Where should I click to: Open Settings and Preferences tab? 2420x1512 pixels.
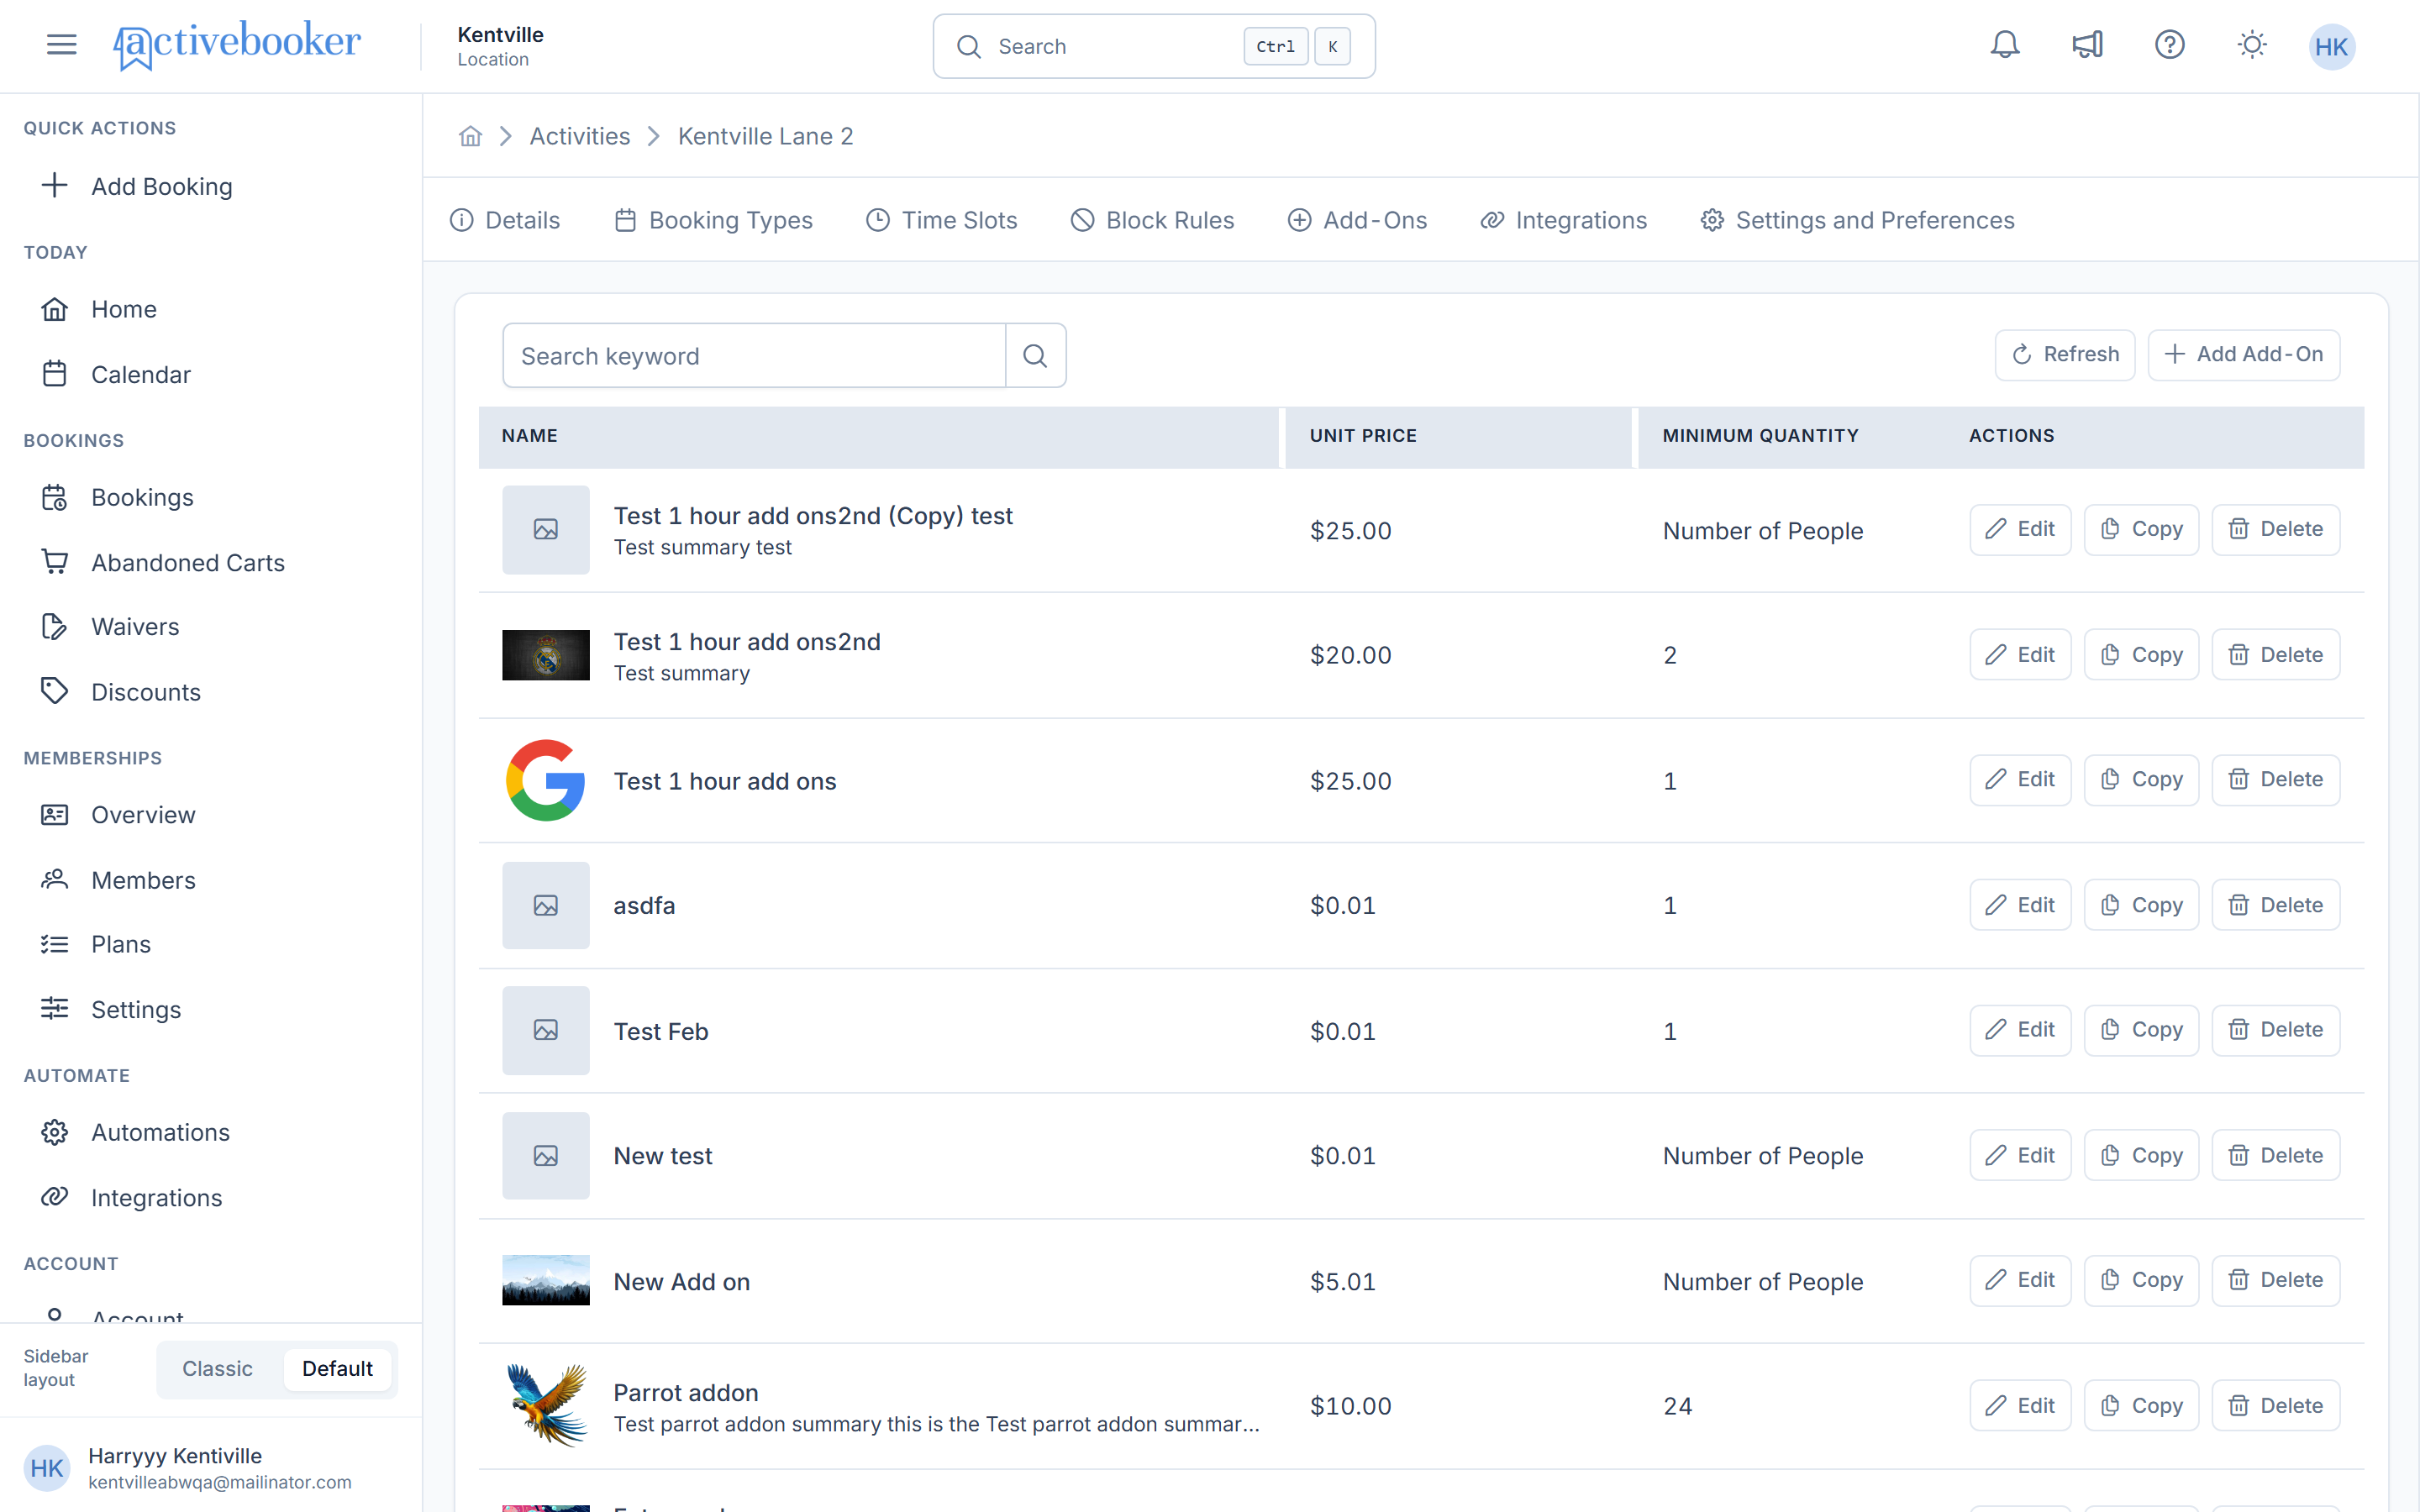pos(1857,220)
